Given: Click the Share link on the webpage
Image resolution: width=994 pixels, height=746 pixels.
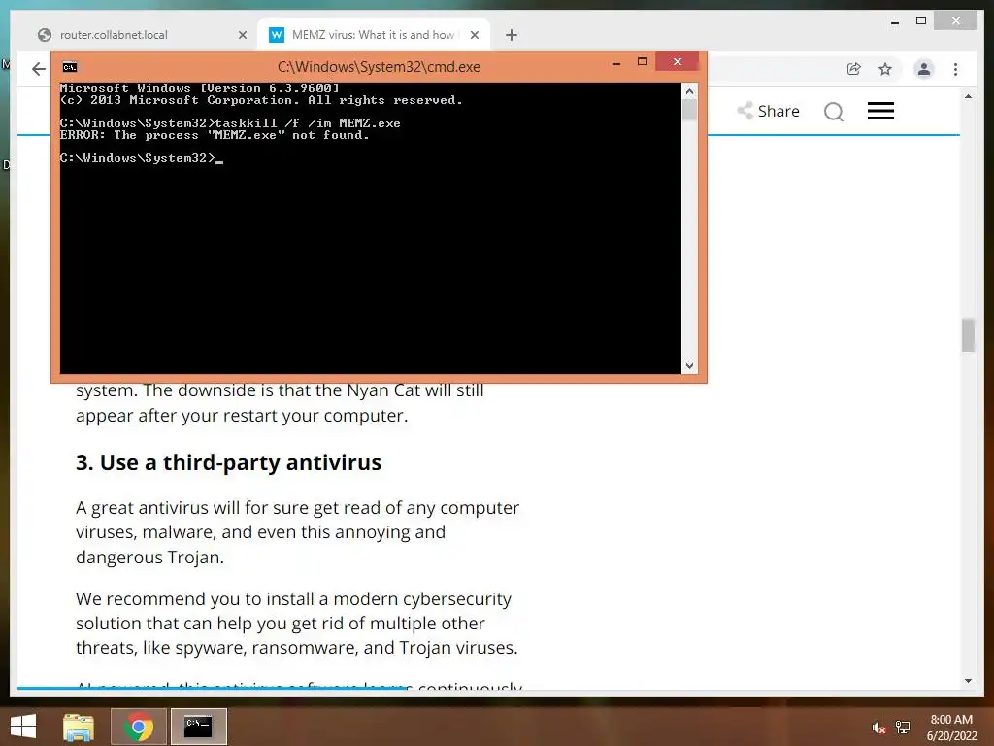Looking at the screenshot, I should [x=769, y=111].
